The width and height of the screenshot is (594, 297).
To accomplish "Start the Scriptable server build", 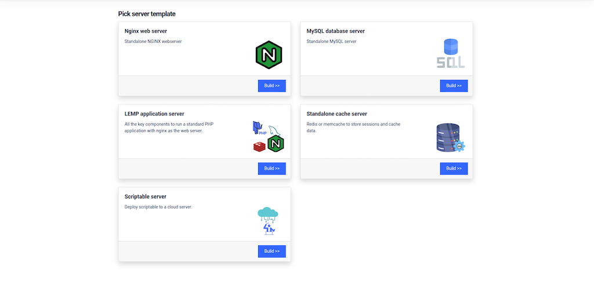I will 271,251.
